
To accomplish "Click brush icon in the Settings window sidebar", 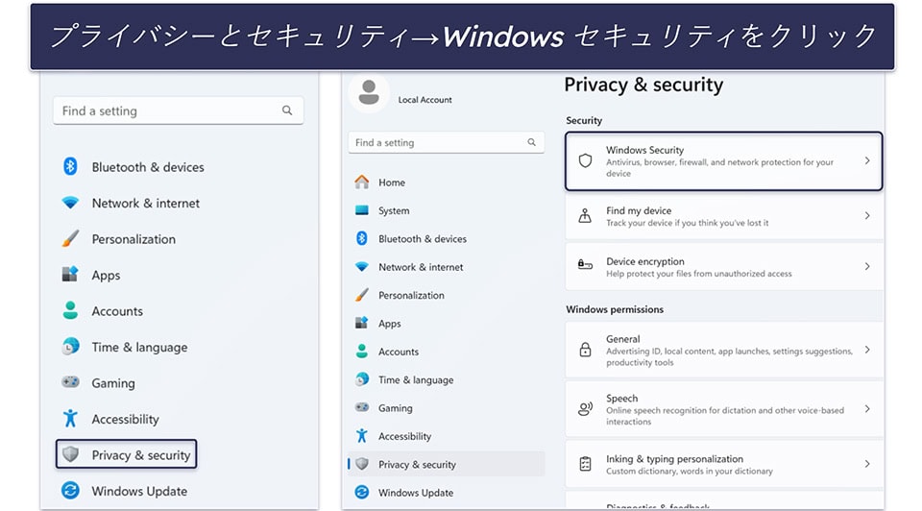I will click(362, 295).
